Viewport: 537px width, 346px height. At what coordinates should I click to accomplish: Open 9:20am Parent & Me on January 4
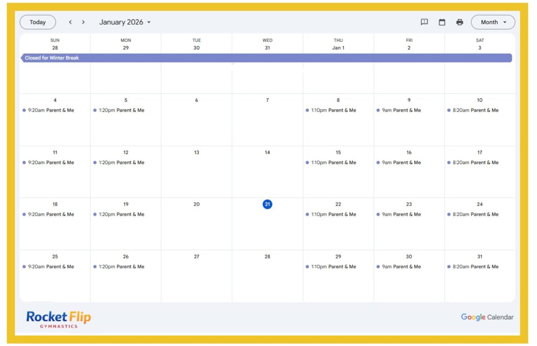[51, 110]
